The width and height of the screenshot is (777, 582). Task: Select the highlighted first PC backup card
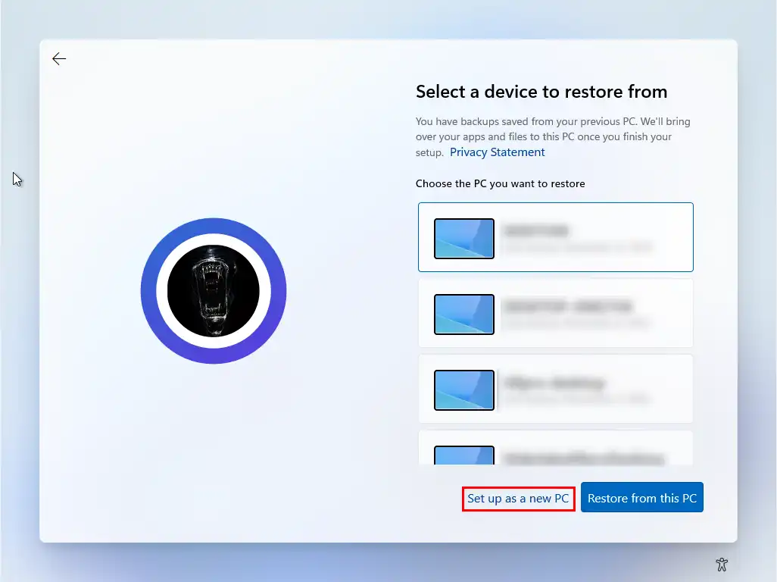[556, 237]
